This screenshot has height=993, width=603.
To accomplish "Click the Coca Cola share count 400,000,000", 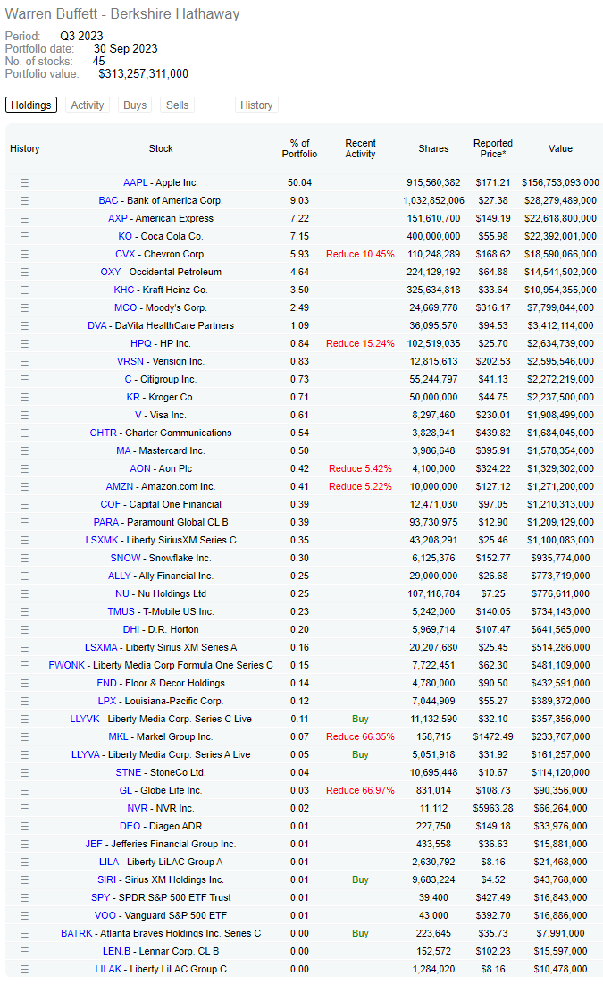I will [433, 236].
